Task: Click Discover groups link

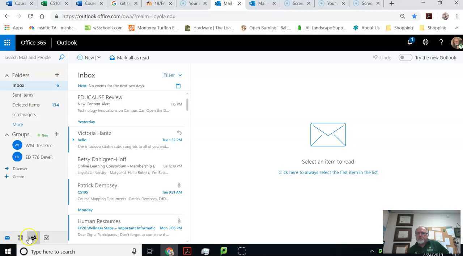Action: pos(20,169)
